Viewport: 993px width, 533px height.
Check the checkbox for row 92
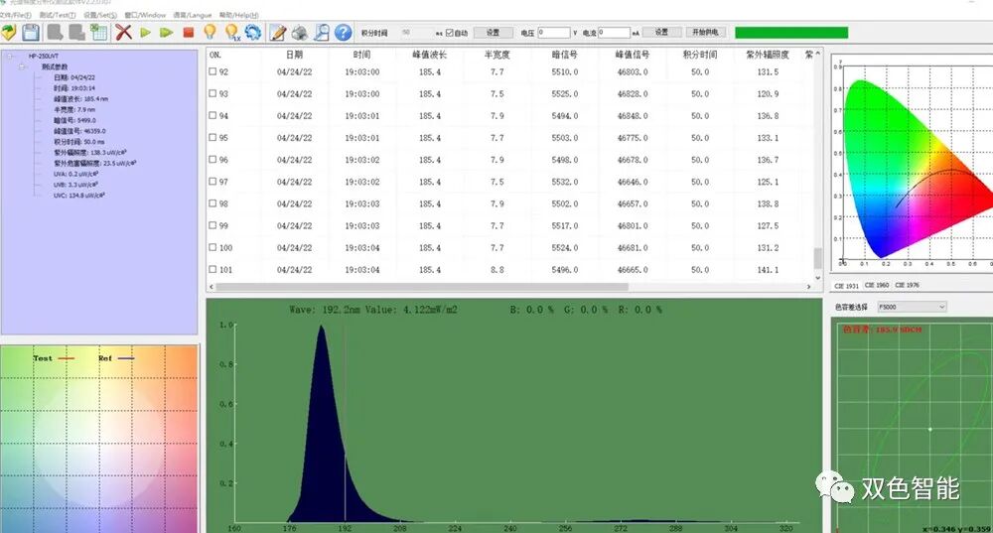pyautogui.click(x=213, y=71)
